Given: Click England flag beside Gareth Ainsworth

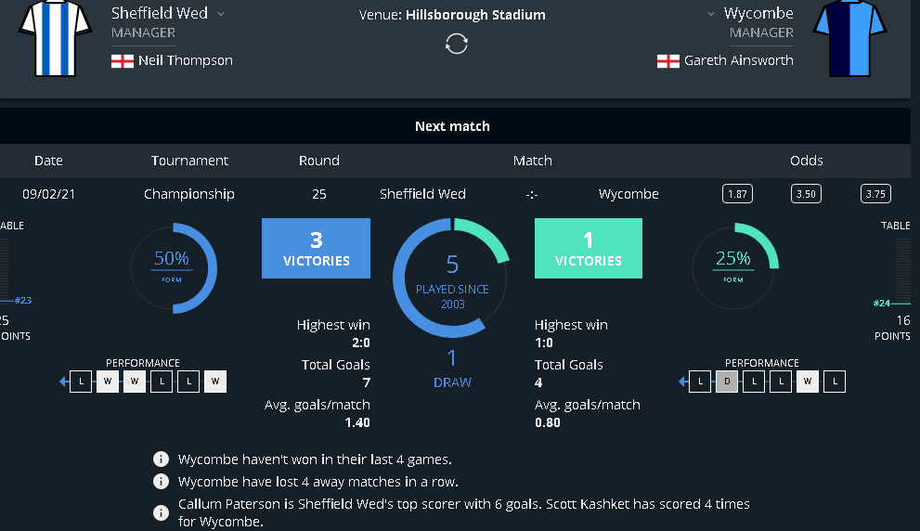Looking at the screenshot, I should coord(667,60).
